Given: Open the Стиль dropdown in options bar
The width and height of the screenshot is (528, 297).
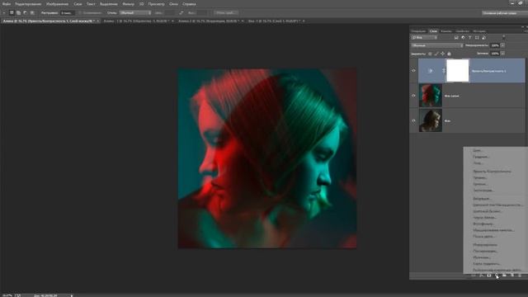Looking at the screenshot, I should tap(135, 13).
